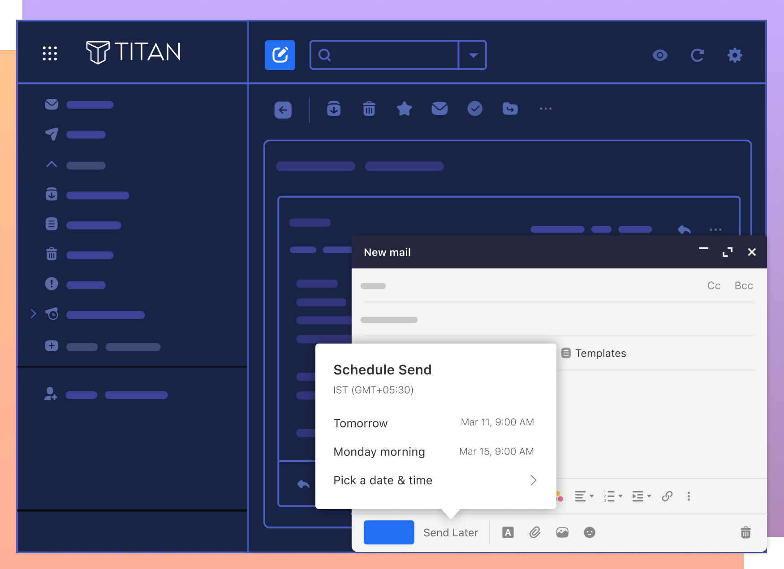Insert an image into the email body

562,532
